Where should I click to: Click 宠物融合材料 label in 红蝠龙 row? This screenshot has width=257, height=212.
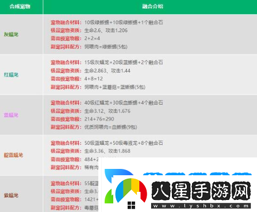click(x=66, y=63)
